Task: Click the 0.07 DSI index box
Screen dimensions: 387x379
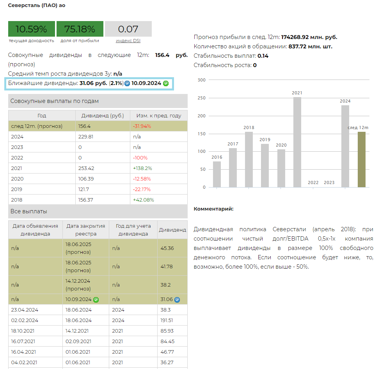Action: [128, 29]
